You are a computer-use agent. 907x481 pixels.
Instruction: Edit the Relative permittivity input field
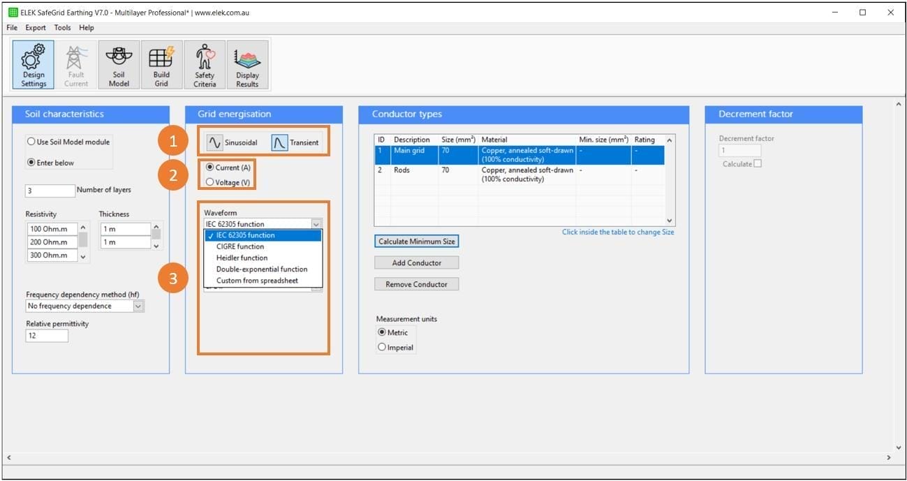click(x=46, y=335)
